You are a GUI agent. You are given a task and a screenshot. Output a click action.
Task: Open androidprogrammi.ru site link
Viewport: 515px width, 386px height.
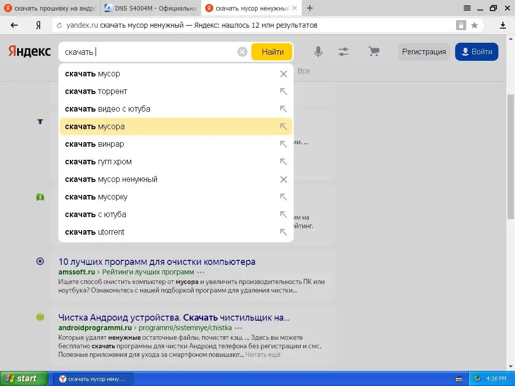coord(95,328)
